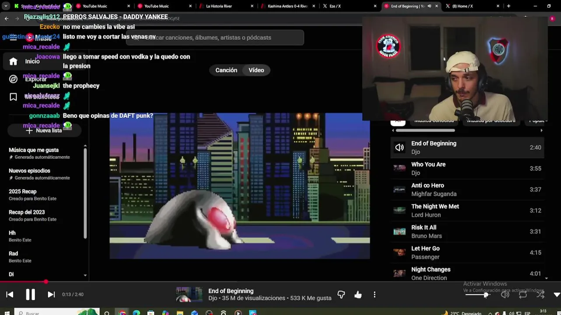Image resolution: width=561 pixels, height=315 pixels.
Task: Focus the song search field
Action: pos(215,38)
